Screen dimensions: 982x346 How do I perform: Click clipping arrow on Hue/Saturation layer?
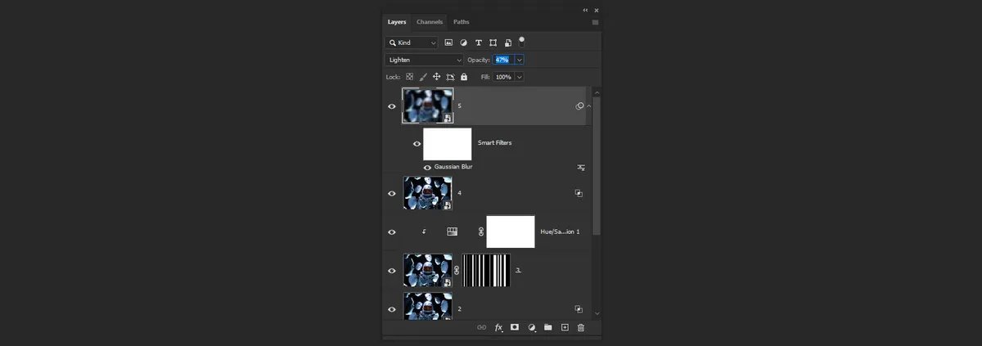(424, 231)
